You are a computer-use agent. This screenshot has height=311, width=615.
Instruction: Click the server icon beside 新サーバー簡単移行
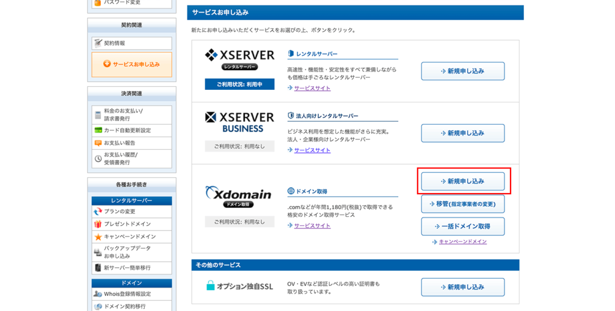98,268
